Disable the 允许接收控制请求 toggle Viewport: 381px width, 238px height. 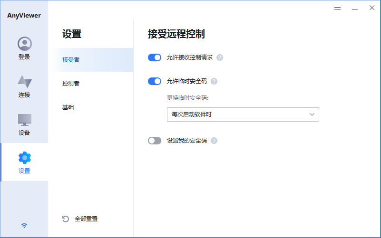click(155, 57)
